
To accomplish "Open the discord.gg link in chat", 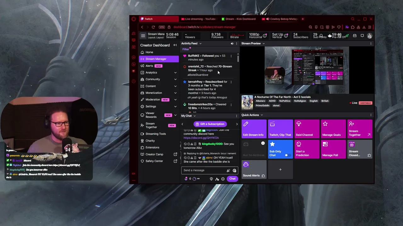I will point(201,138).
